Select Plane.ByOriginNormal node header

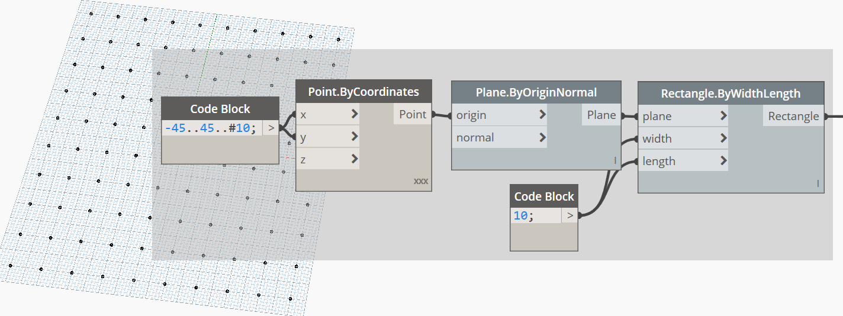(x=536, y=92)
